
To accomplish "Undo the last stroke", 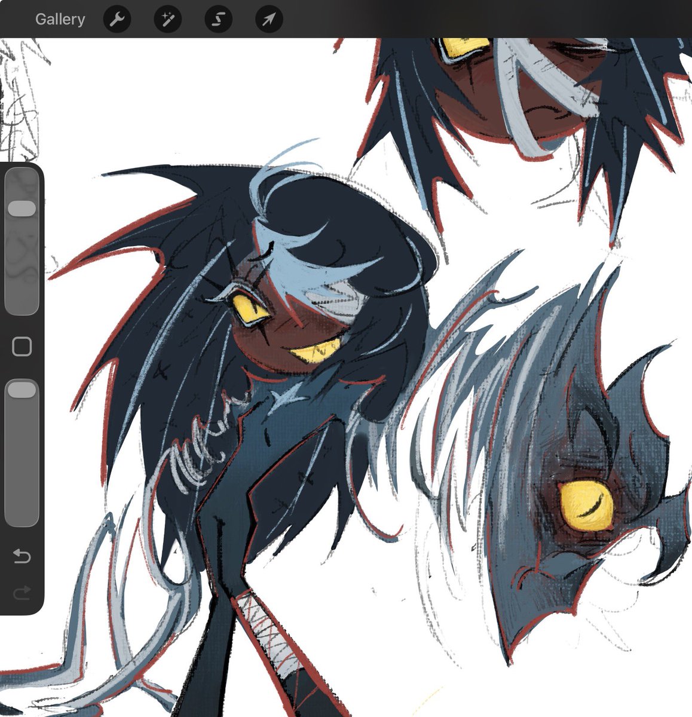I will [x=22, y=557].
